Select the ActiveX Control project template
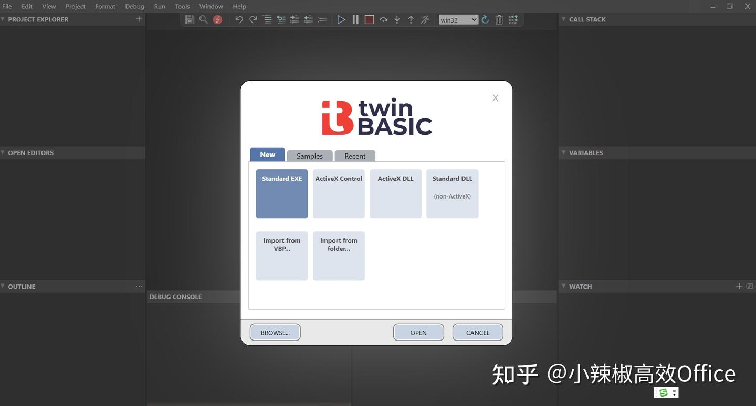756x406 pixels. click(338, 193)
